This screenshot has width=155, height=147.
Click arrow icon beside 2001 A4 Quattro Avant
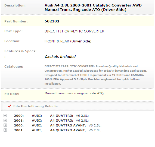point(5,130)
